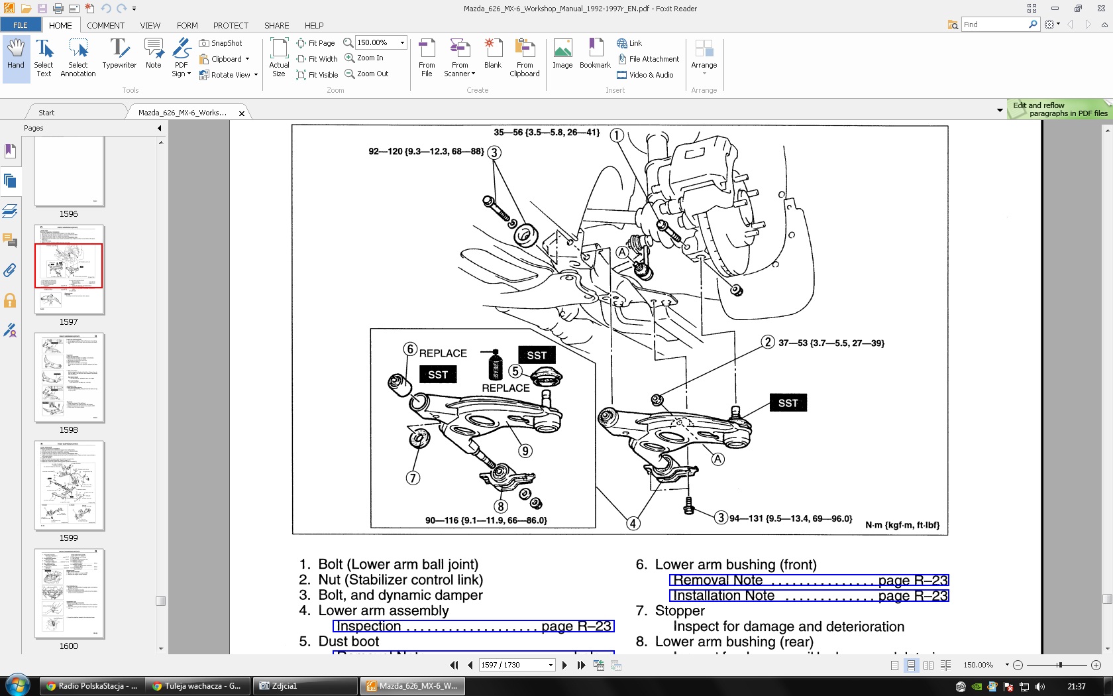The width and height of the screenshot is (1113, 696).
Task: Open the Installation Note page R-23 link
Action: [x=809, y=596]
